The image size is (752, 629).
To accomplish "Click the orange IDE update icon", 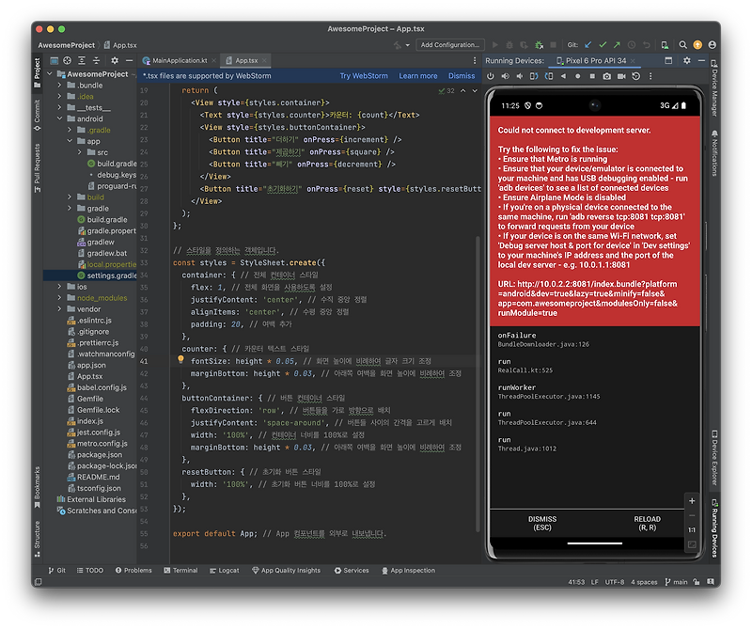I will point(697,44).
